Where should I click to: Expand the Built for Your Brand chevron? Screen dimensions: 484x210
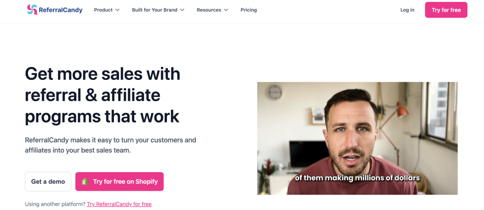point(182,10)
